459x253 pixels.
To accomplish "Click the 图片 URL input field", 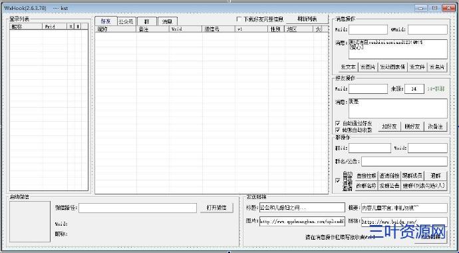I will coord(302,222).
